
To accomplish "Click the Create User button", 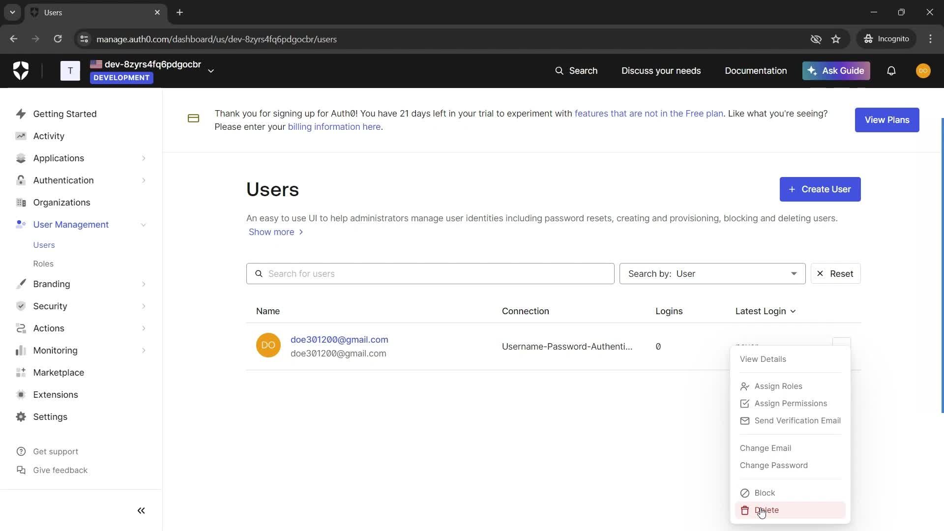I will 820,189.
